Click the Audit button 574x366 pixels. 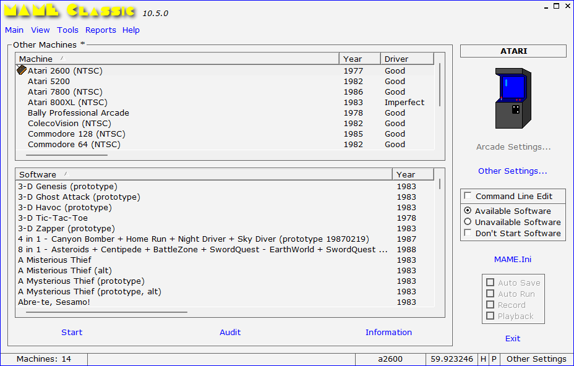pyautogui.click(x=230, y=332)
